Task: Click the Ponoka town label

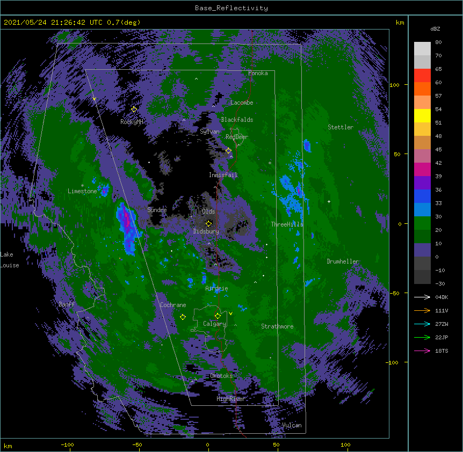Action: click(x=258, y=73)
